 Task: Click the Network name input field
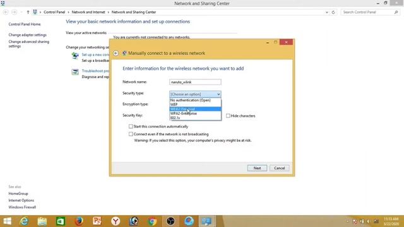tap(195, 82)
